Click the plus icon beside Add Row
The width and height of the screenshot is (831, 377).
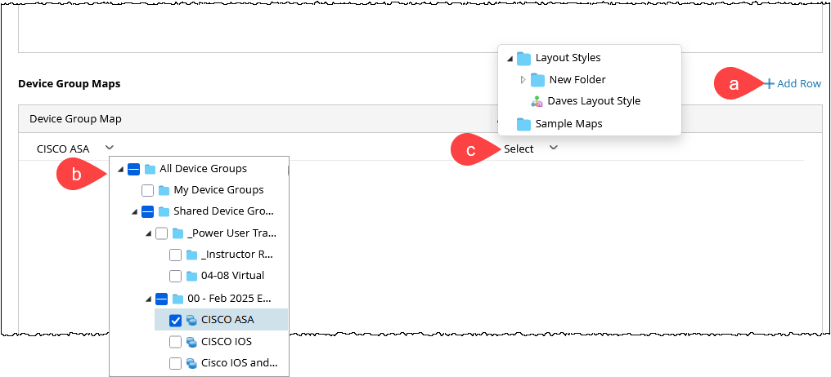769,83
